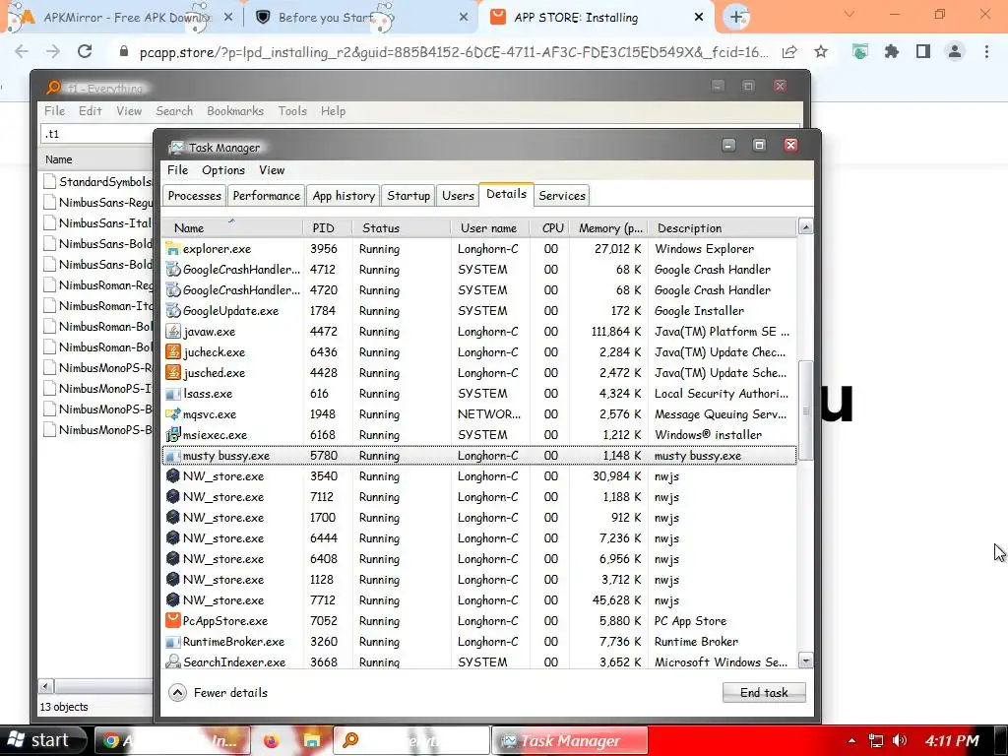
Task: Switch to the App history tab
Action: pyautogui.click(x=344, y=196)
